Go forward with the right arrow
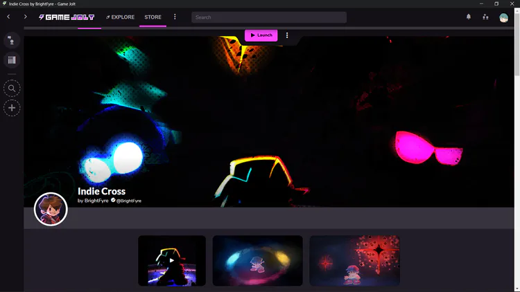This screenshot has width=520, height=292. tap(25, 17)
